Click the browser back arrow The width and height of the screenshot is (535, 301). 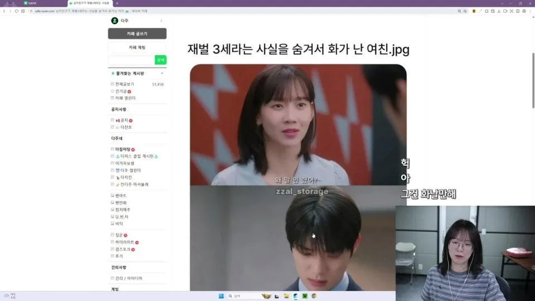click(x=4, y=11)
